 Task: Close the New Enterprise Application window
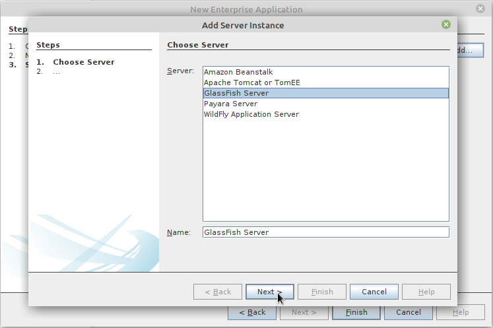click(481, 9)
